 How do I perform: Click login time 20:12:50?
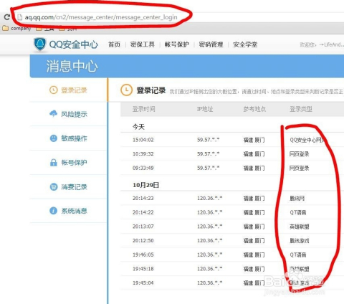click(143, 240)
